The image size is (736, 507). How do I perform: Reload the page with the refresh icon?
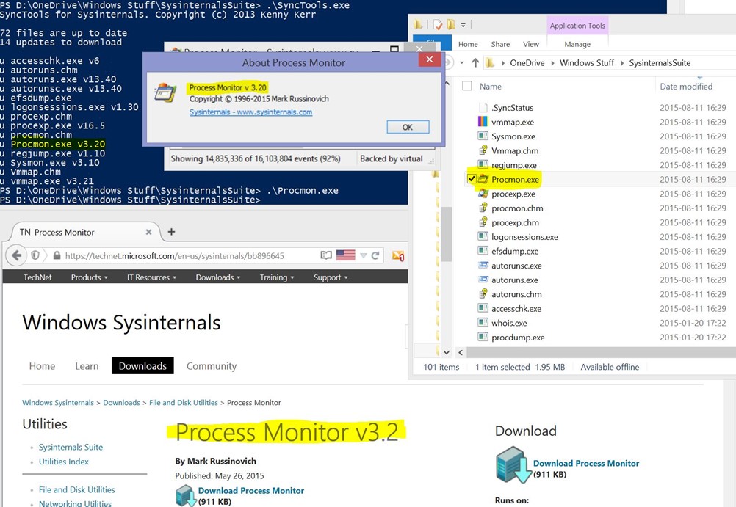(375, 255)
